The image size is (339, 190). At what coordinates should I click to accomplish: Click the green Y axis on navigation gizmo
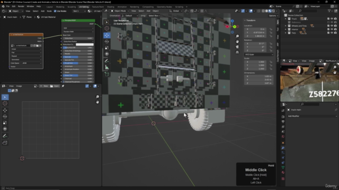point(235,27)
